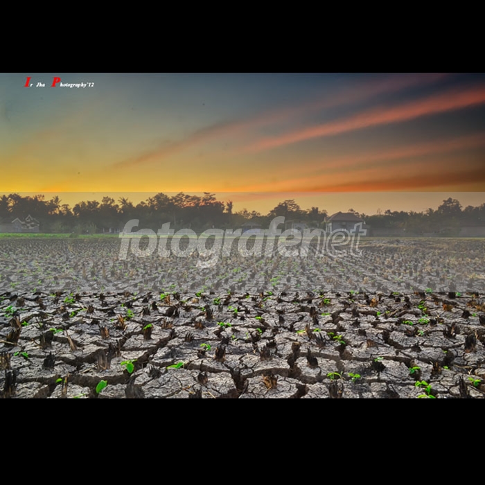Click the fotografer.net watermark in the center

pyautogui.click(x=242, y=239)
